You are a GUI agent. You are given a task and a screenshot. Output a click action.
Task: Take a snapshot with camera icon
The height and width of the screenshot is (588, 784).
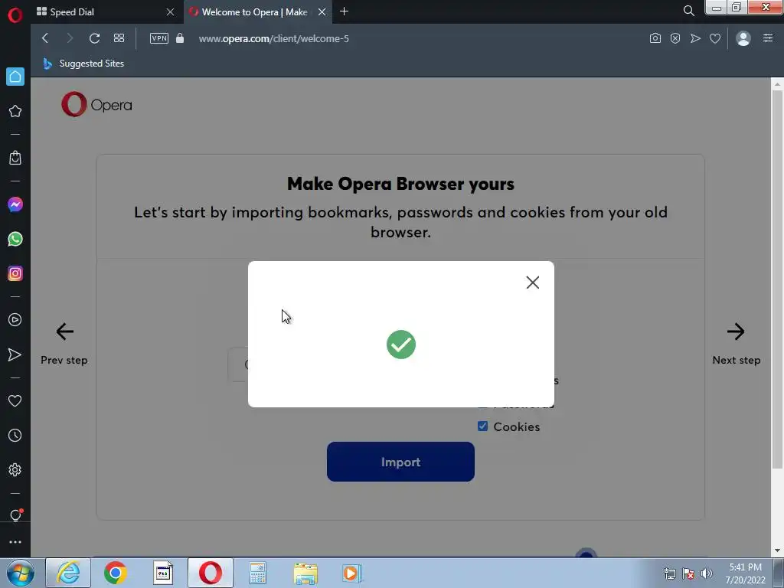pyautogui.click(x=655, y=38)
